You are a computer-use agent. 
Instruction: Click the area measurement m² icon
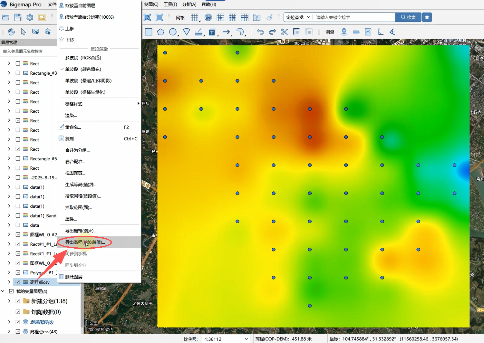pyautogui.click(x=368, y=32)
